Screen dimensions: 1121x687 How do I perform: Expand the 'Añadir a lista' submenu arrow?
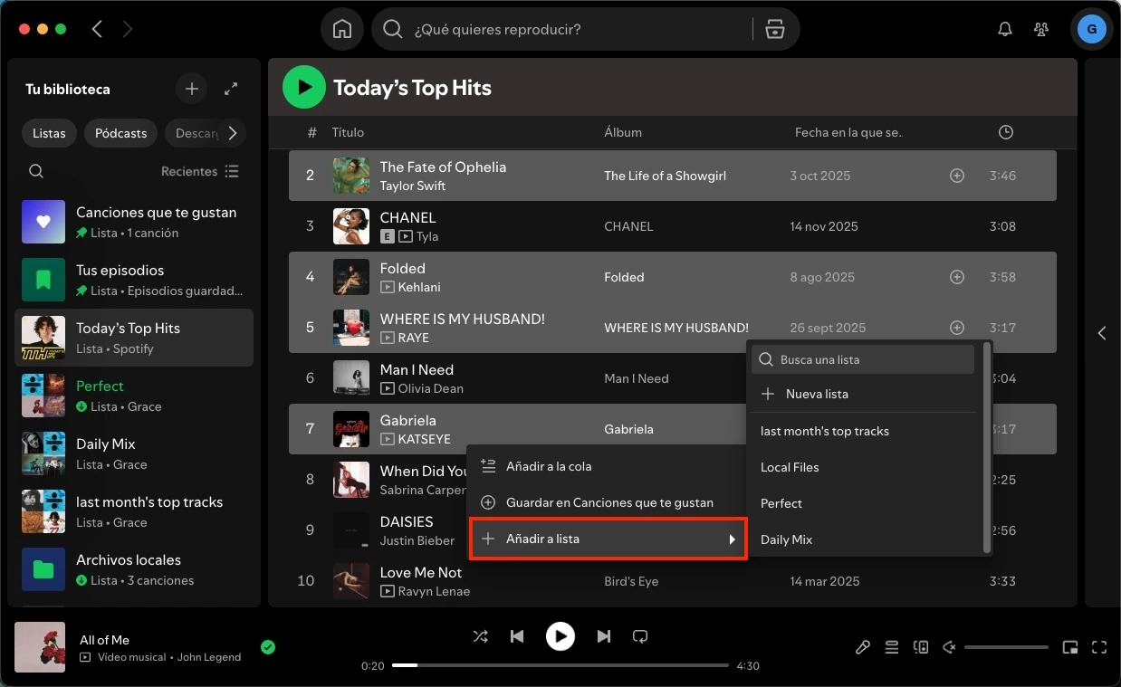(732, 539)
